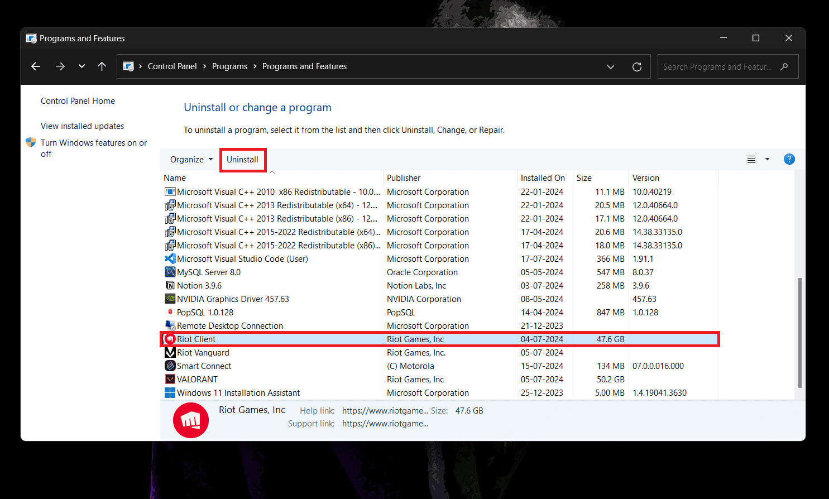Open the help question mark button
The width and height of the screenshot is (829, 499).
click(x=789, y=159)
